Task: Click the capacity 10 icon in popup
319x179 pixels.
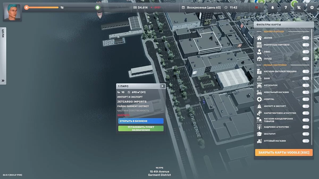Action: click(x=119, y=92)
